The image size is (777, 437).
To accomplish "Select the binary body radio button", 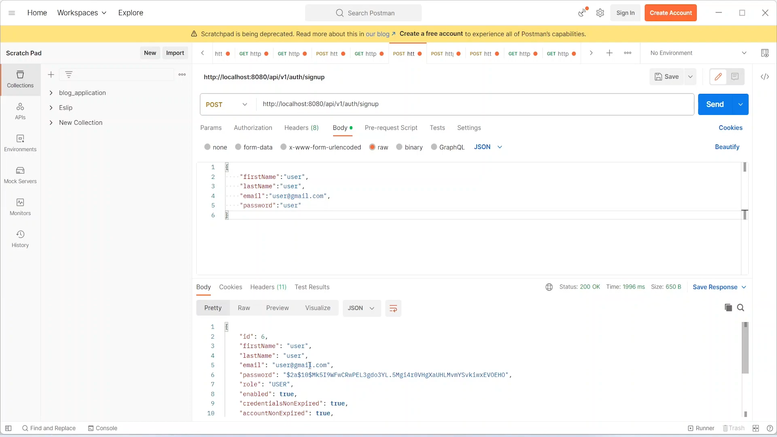I will 399,147.
